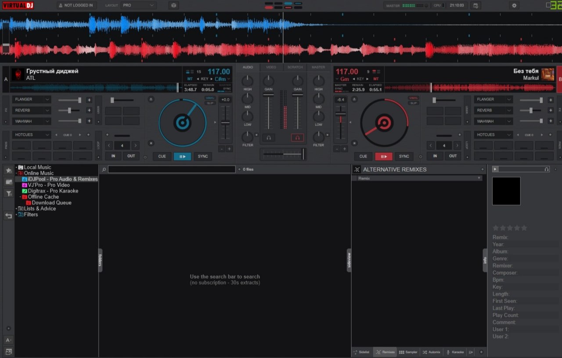
Task: Click the plus beside left Flanger effect
Action: click(x=89, y=100)
